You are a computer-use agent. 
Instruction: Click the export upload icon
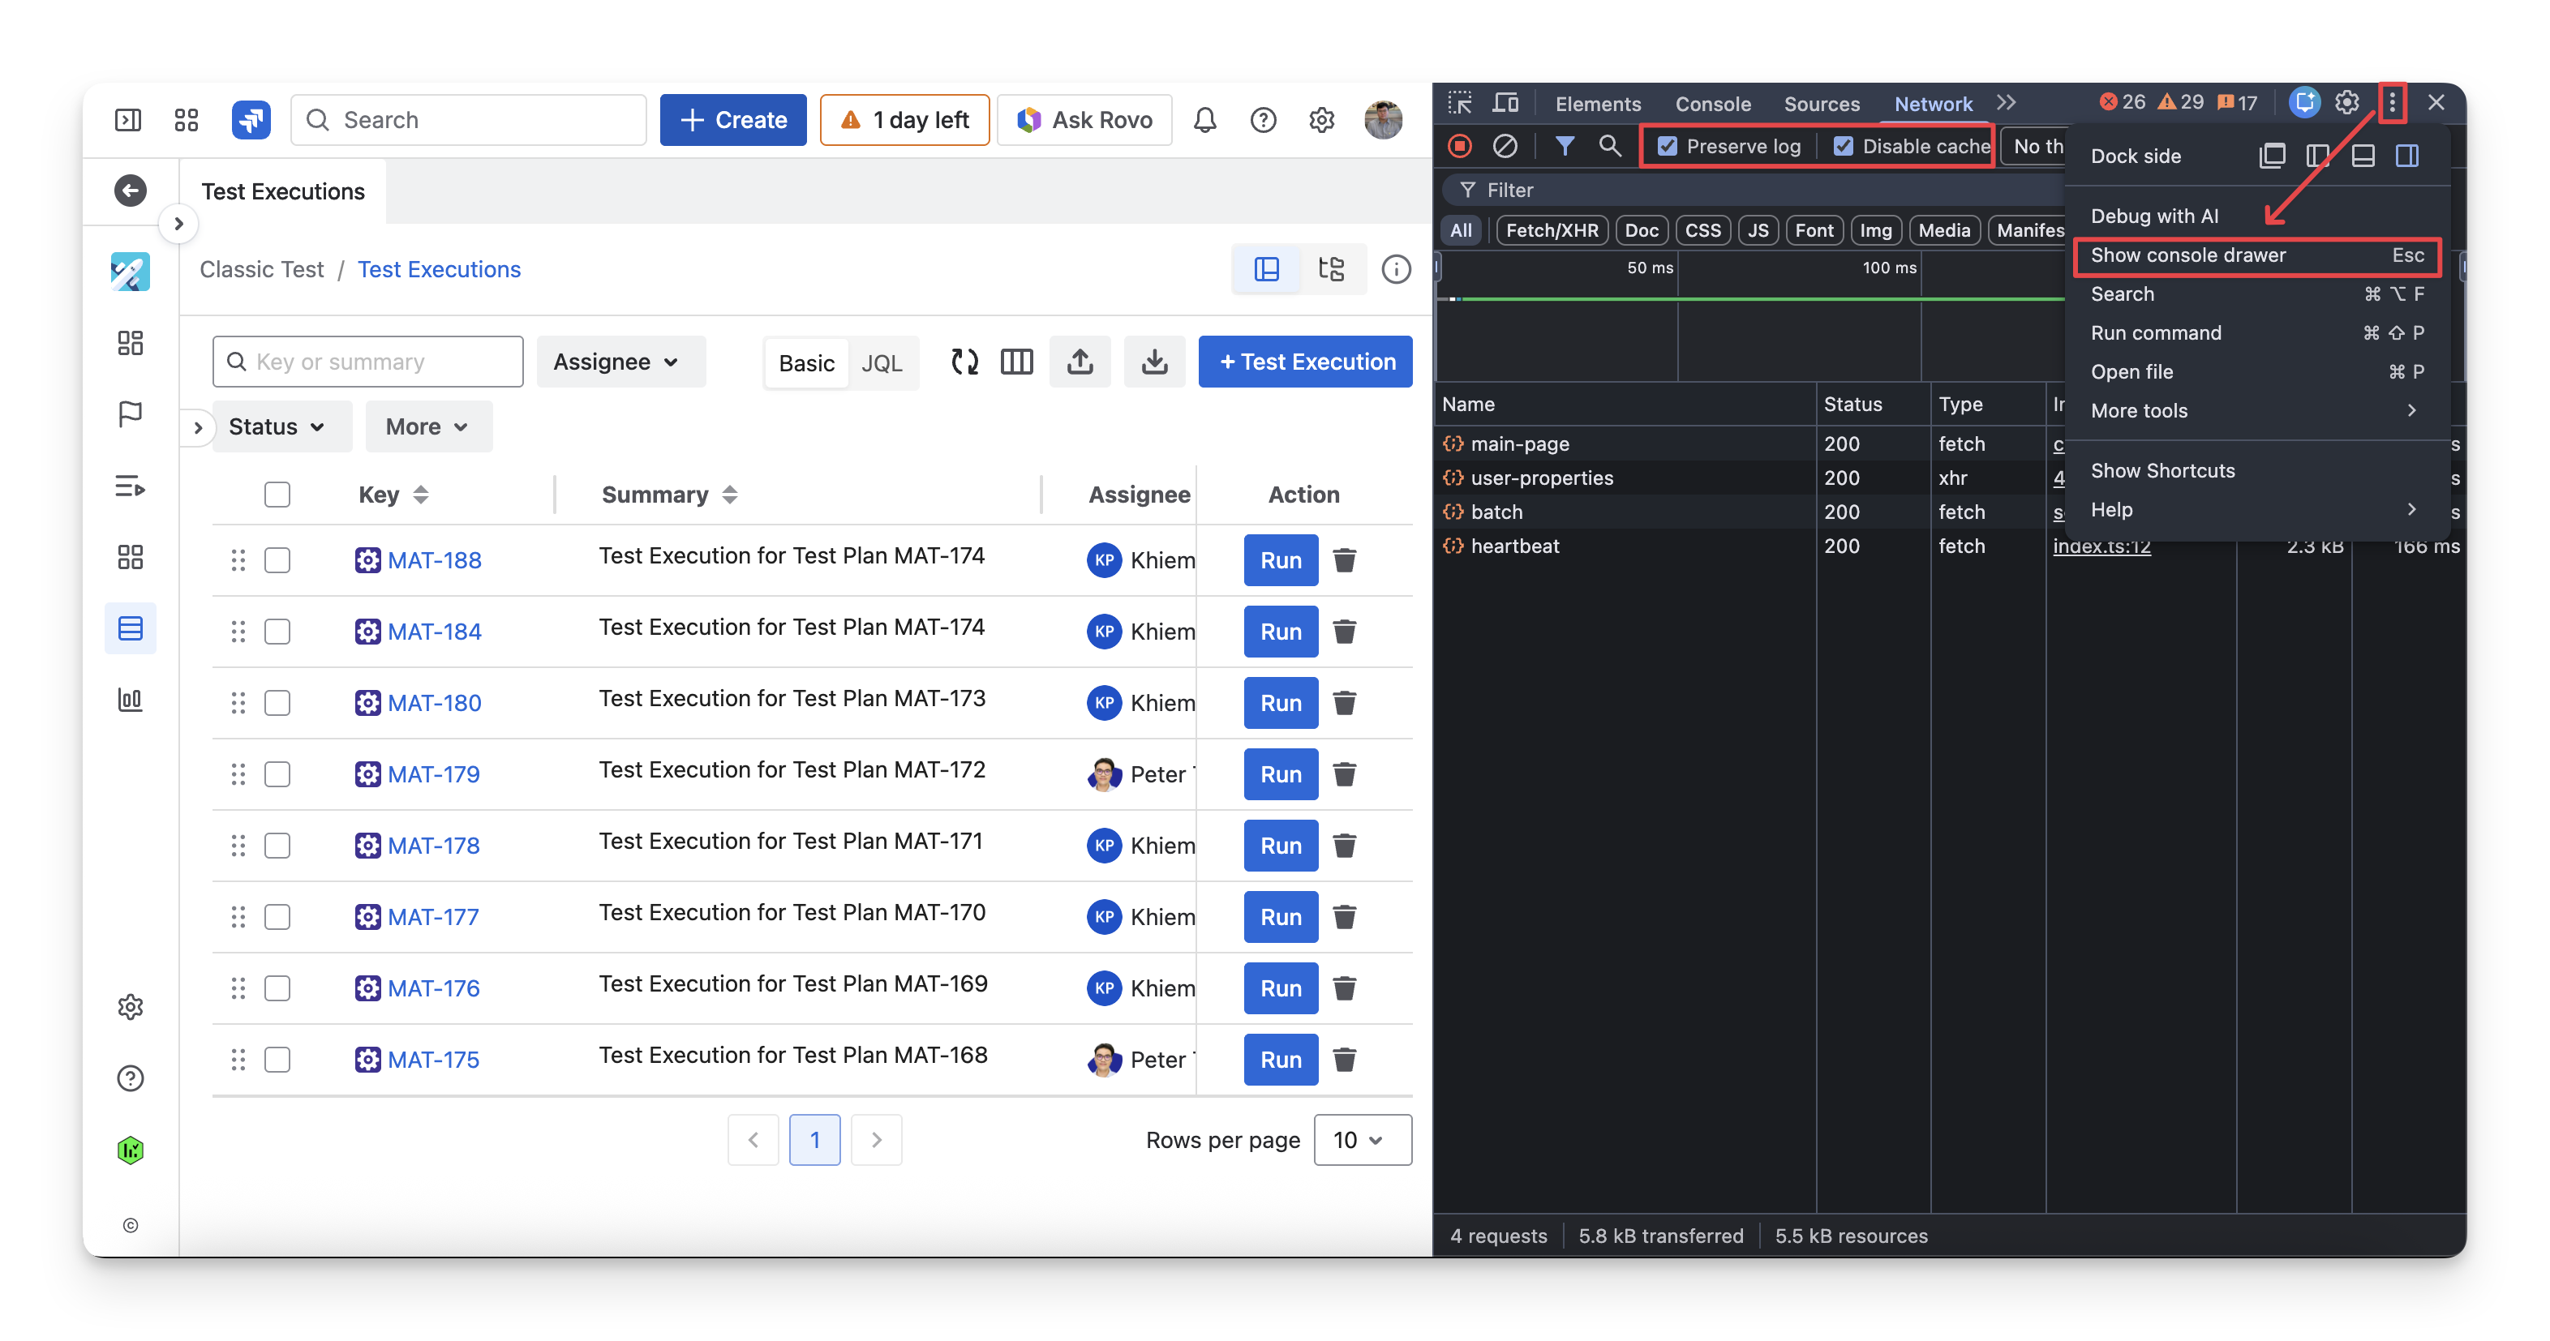1080,362
